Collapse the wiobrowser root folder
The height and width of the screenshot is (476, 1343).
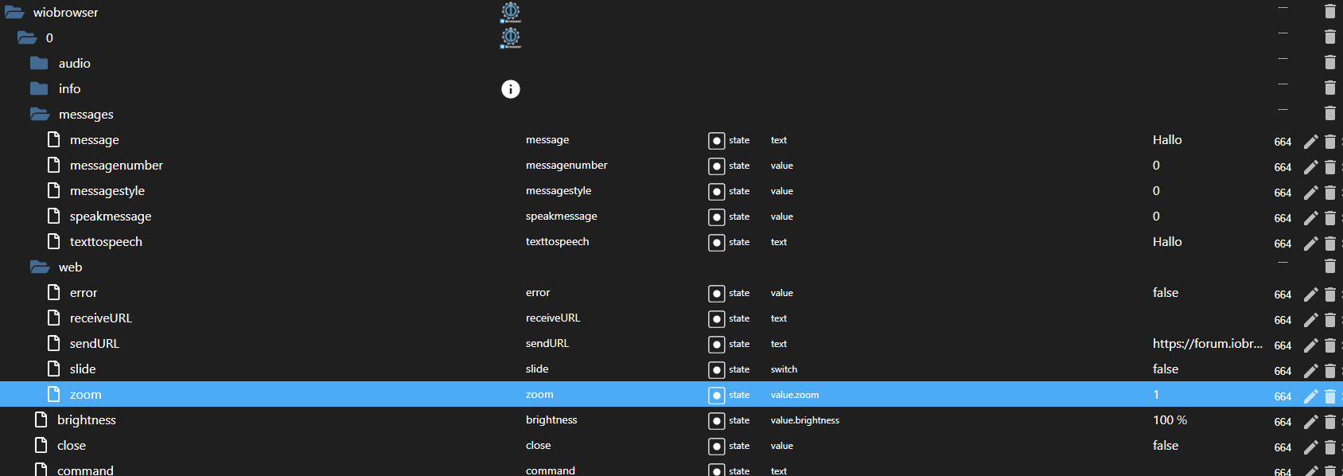14,13
